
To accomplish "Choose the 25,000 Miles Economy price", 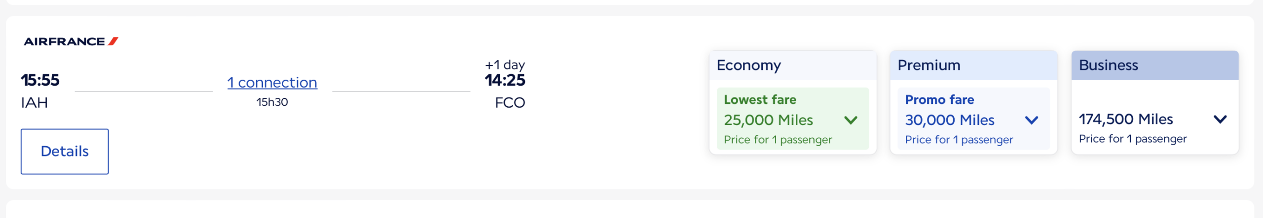I will (768, 120).
